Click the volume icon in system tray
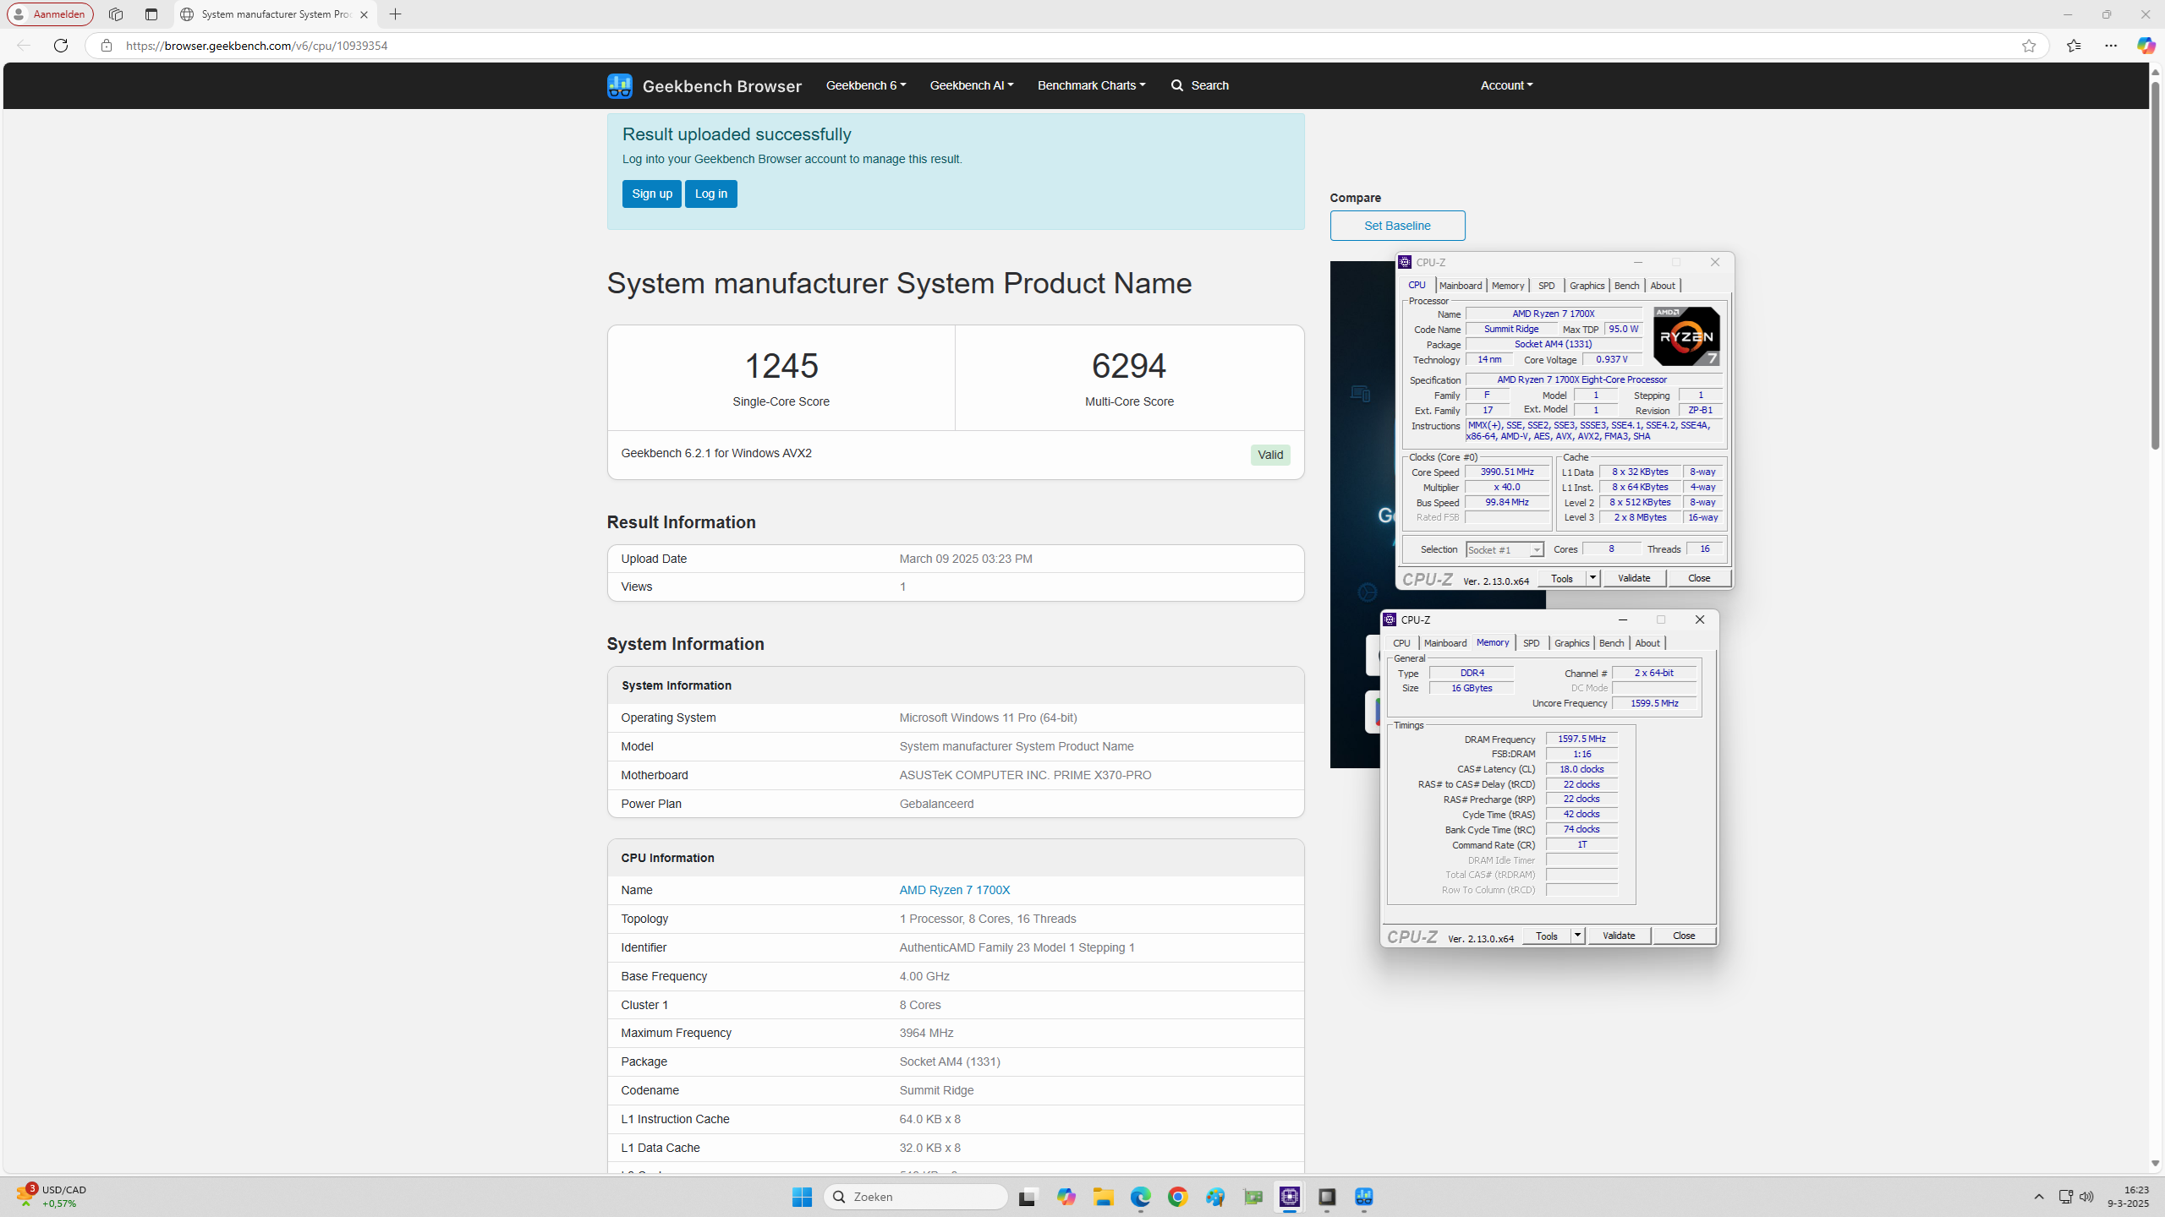Image resolution: width=2165 pixels, height=1217 pixels. coord(2086,1197)
